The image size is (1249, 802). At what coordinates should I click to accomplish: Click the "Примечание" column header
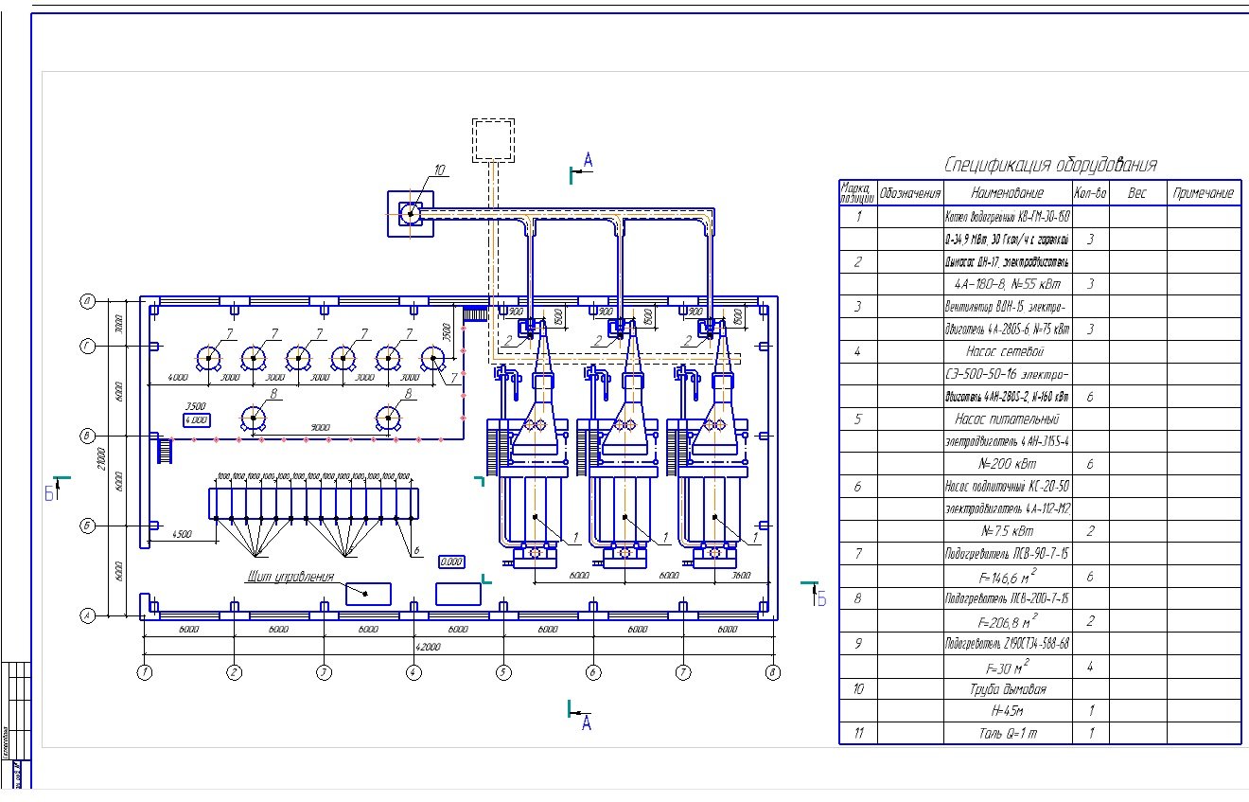click(1203, 193)
